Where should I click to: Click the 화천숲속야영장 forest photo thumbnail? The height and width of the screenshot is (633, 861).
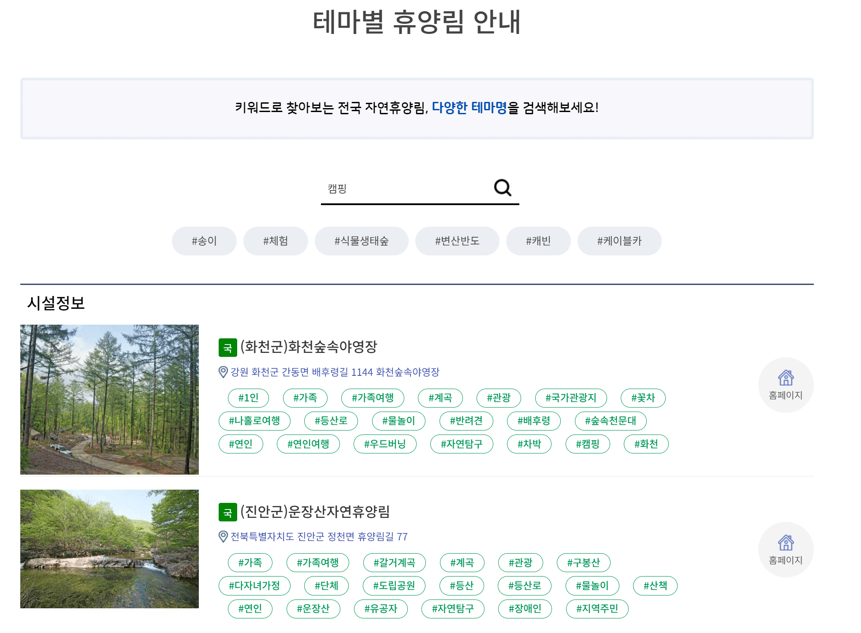(109, 399)
